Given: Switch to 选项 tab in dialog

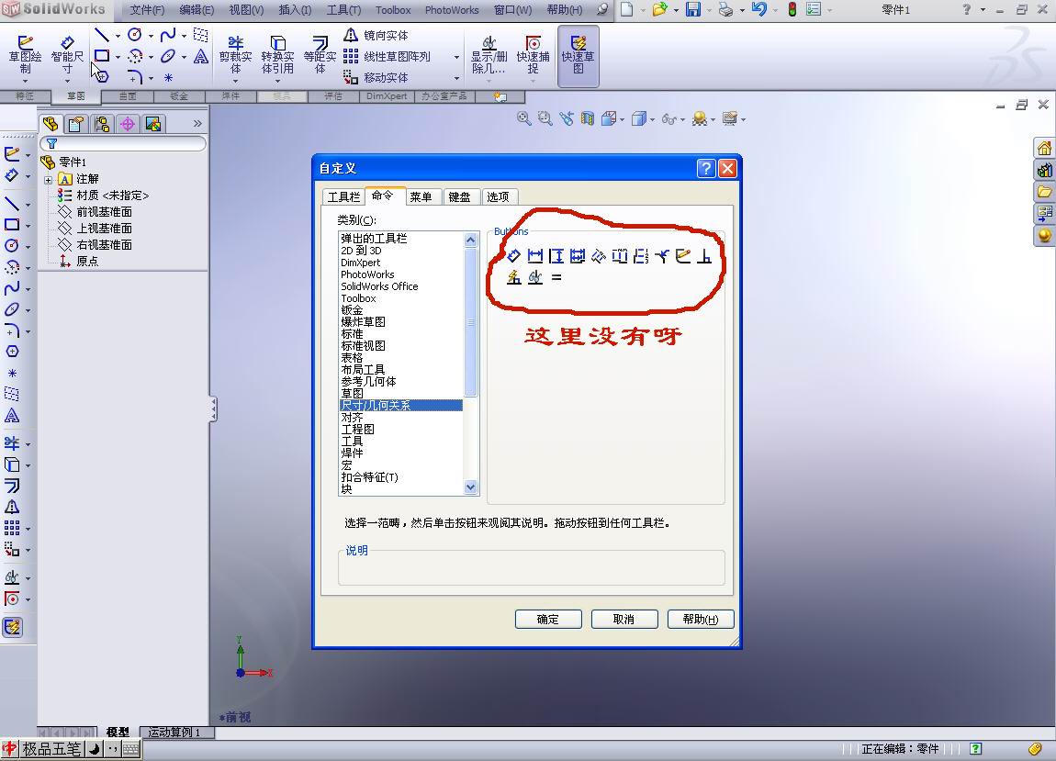Looking at the screenshot, I should [x=498, y=196].
